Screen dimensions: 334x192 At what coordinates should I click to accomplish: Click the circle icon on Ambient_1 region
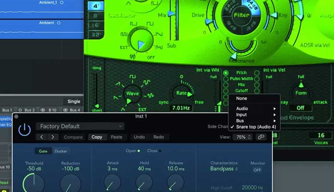coord(61,3)
